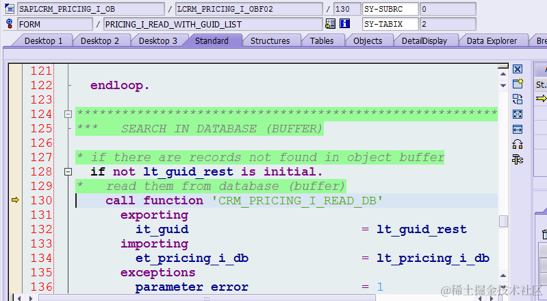Screen dimensions: 547x301
Task: Open the tool services icon
Action: click(518, 144)
